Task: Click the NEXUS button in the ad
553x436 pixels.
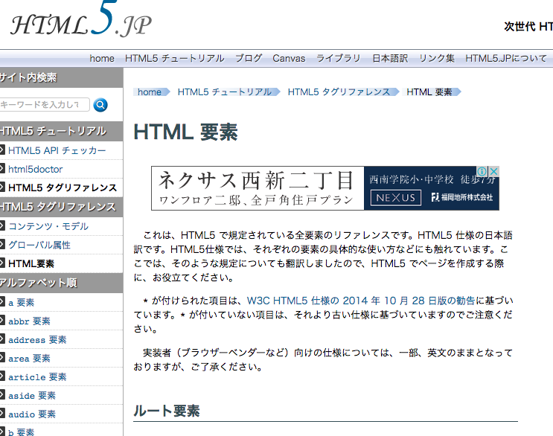Action: [x=396, y=198]
